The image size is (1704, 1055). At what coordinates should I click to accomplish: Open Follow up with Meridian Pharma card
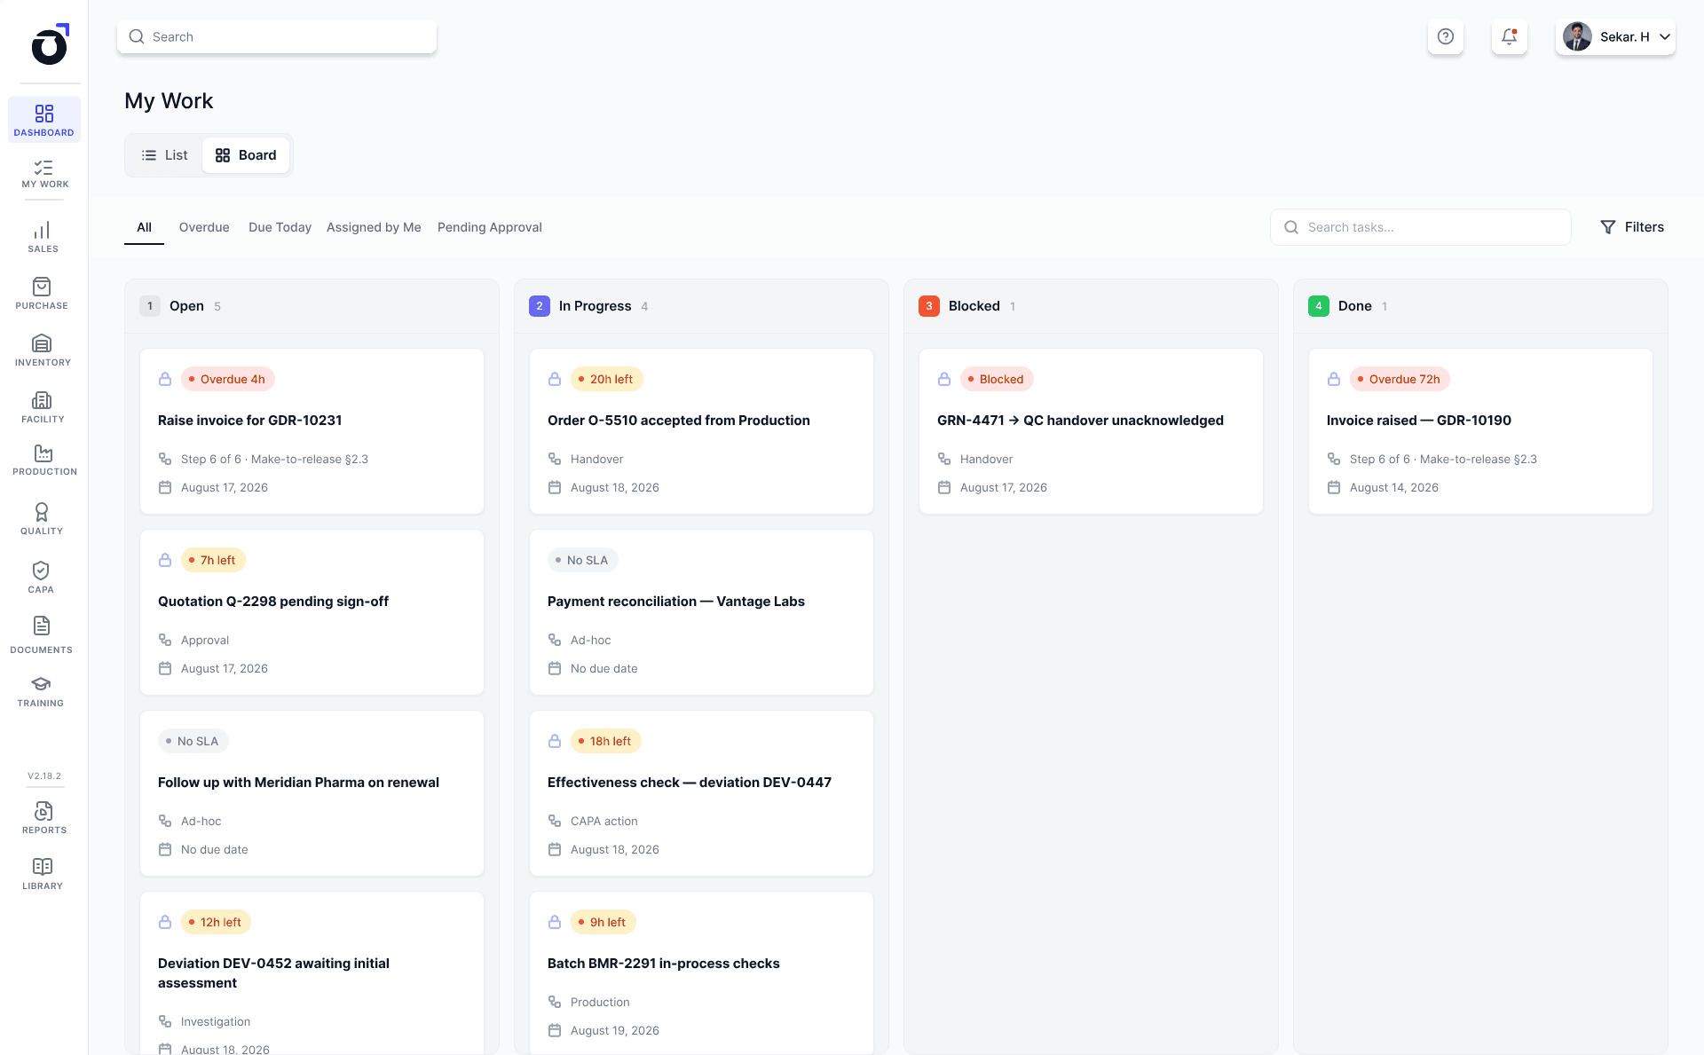[x=312, y=793]
